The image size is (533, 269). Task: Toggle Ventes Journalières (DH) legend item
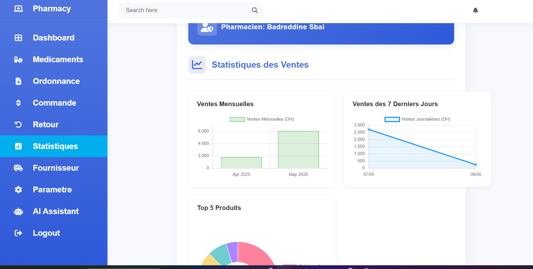pos(417,119)
